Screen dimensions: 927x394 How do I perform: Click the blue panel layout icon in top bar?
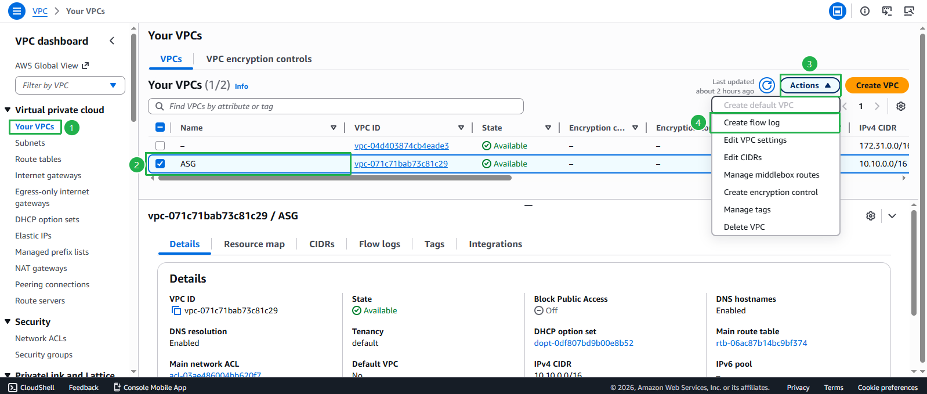tap(838, 11)
